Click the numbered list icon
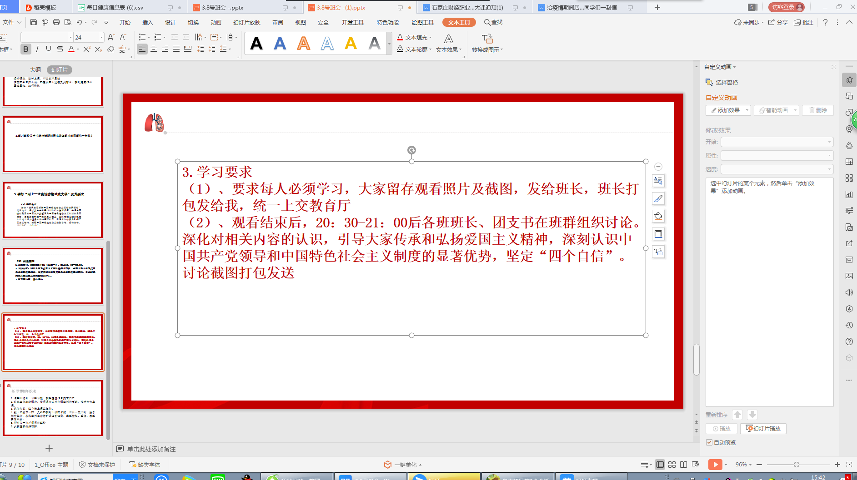857x480 pixels. pyautogui.click(x=158, y=37)
